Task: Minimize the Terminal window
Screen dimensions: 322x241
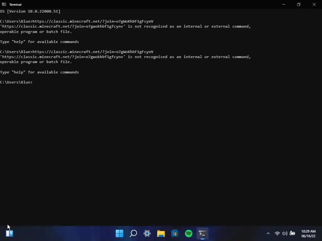Action: [284, 4]
